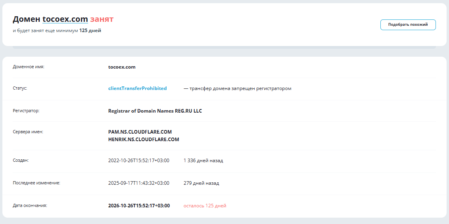This screenshot has width=449, height=224.
Task: Select the HENRIK.NS.CLOUDFLARE.COM name server
Action: (144, 139)
